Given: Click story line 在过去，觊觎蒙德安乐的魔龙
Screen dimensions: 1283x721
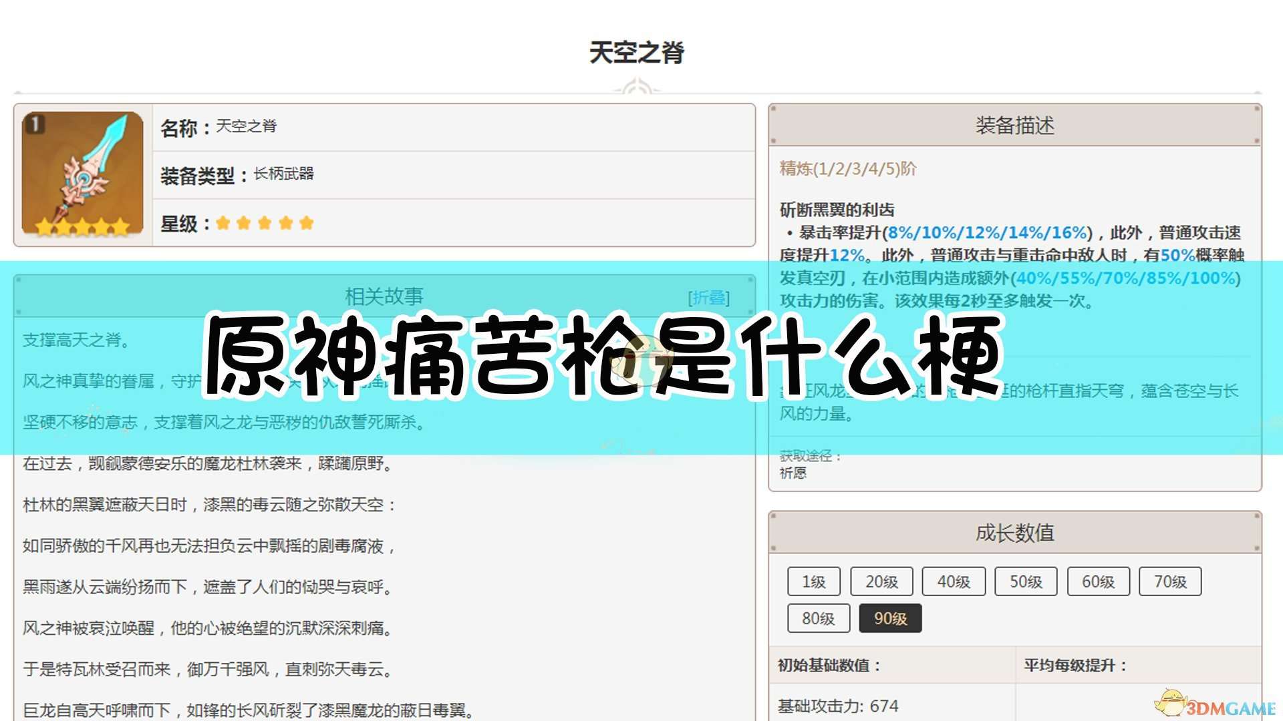Looking at the screenshot, I should tap(207, 463).
